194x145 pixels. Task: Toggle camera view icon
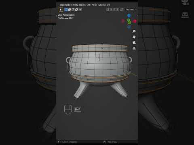[x=134, y=43]
